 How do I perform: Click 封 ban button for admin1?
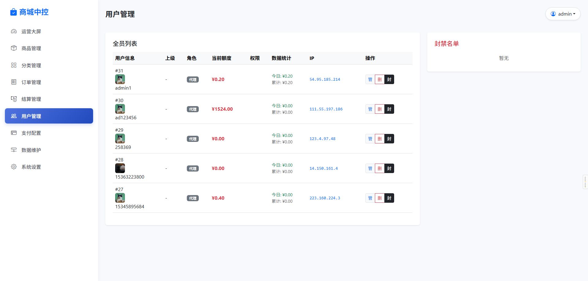[x=389, y=79]
